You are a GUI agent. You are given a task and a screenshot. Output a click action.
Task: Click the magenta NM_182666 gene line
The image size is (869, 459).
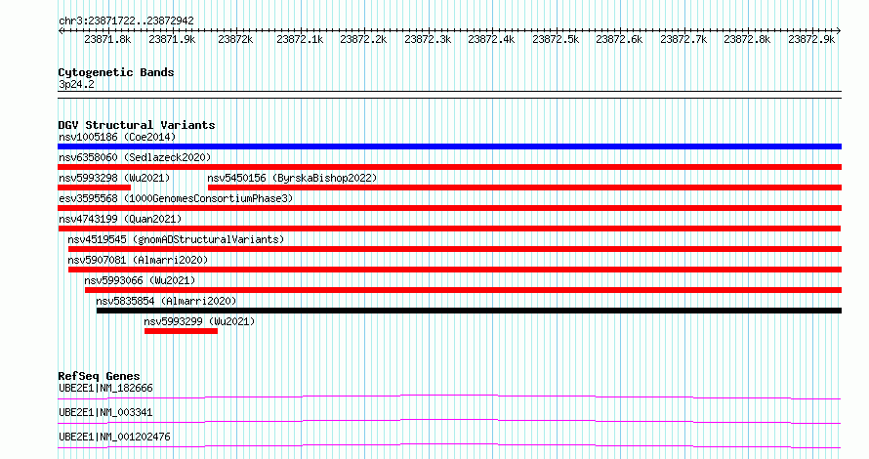pos(449,396)
